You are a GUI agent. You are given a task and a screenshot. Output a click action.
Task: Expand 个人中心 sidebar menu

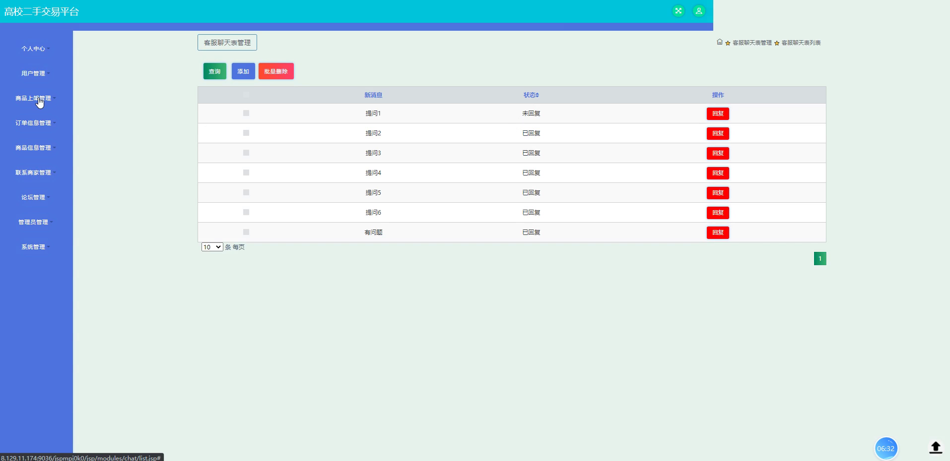point(36,49)
